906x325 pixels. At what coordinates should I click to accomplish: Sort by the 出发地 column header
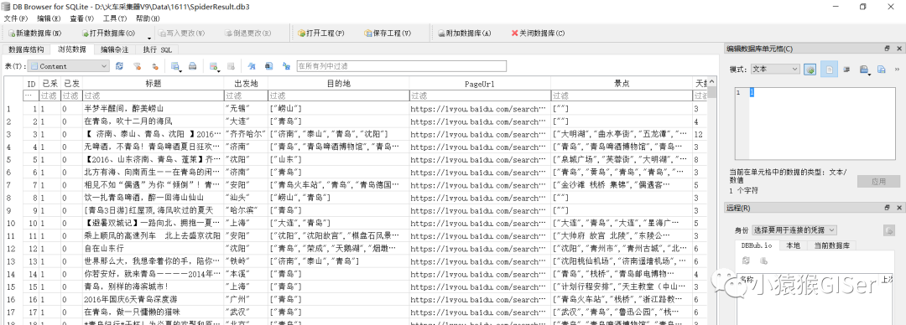click(246, 84)
